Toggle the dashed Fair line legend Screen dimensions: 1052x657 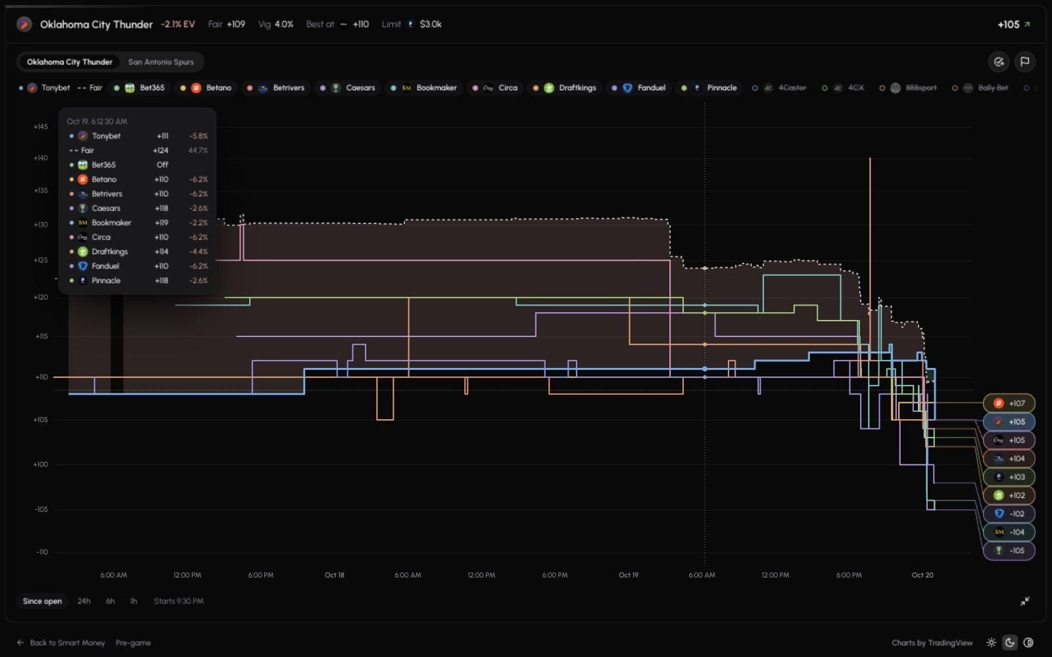click(90, 88)
